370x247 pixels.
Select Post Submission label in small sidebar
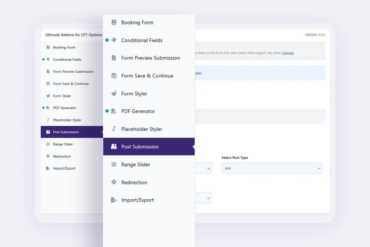[66, 132]
